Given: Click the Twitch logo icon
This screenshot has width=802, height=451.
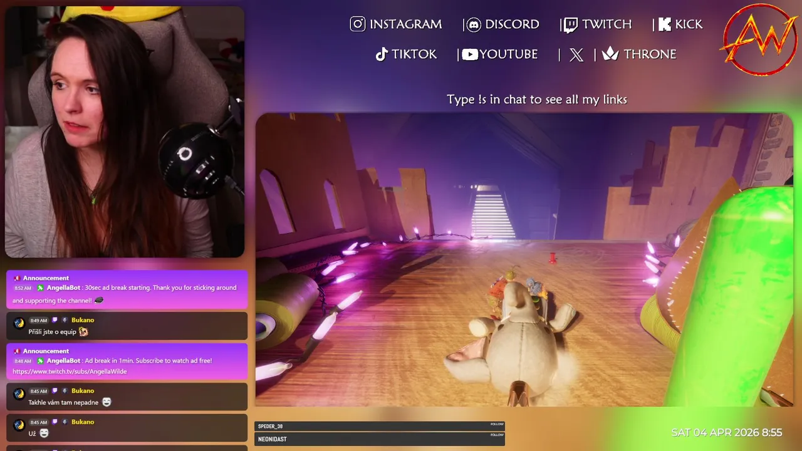Looking at the screenshot, I should [570, 24].
